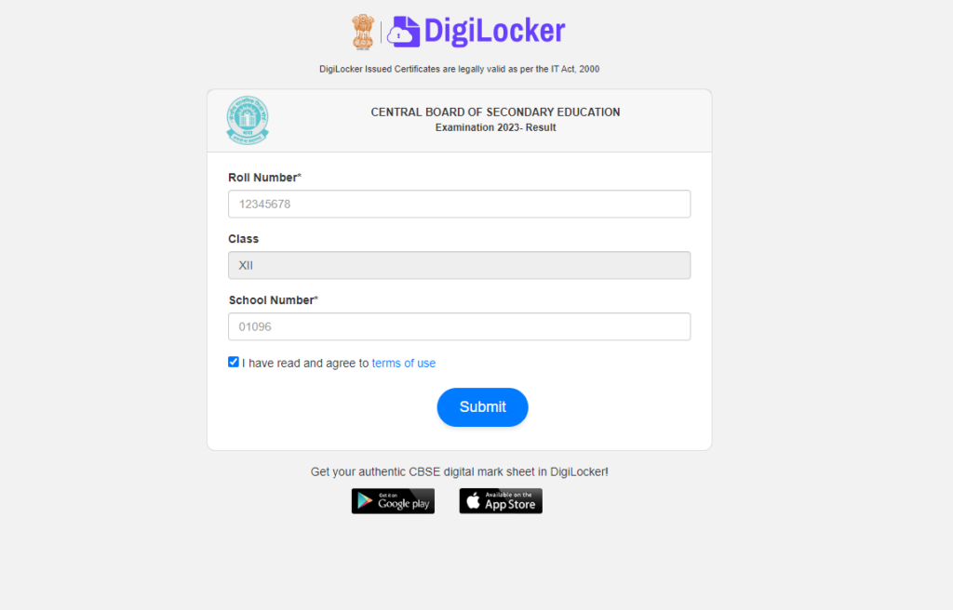Focus the Roll Number input field

(x=460, y=205)
